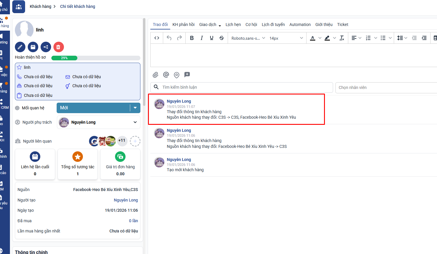Image resolution: width=437 pixels, height=254 pixels.
Task: Click the mention @ icon
Action: 166,75
